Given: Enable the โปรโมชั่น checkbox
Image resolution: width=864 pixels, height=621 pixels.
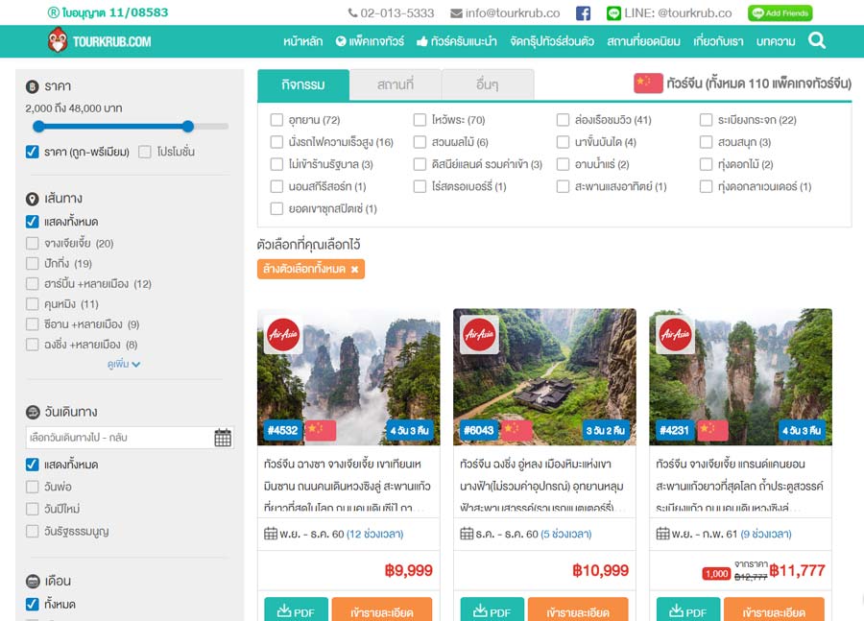Looking at the screenshot, I should [145, 152].
